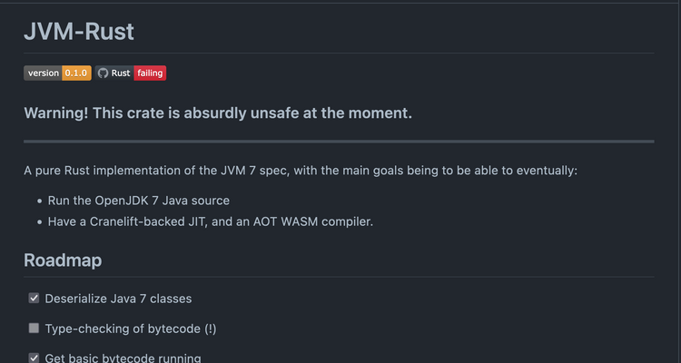Click the "Deserialize Java 7 classes" label text
This screenshot has width=681, height=363.
tap(118, 299)
